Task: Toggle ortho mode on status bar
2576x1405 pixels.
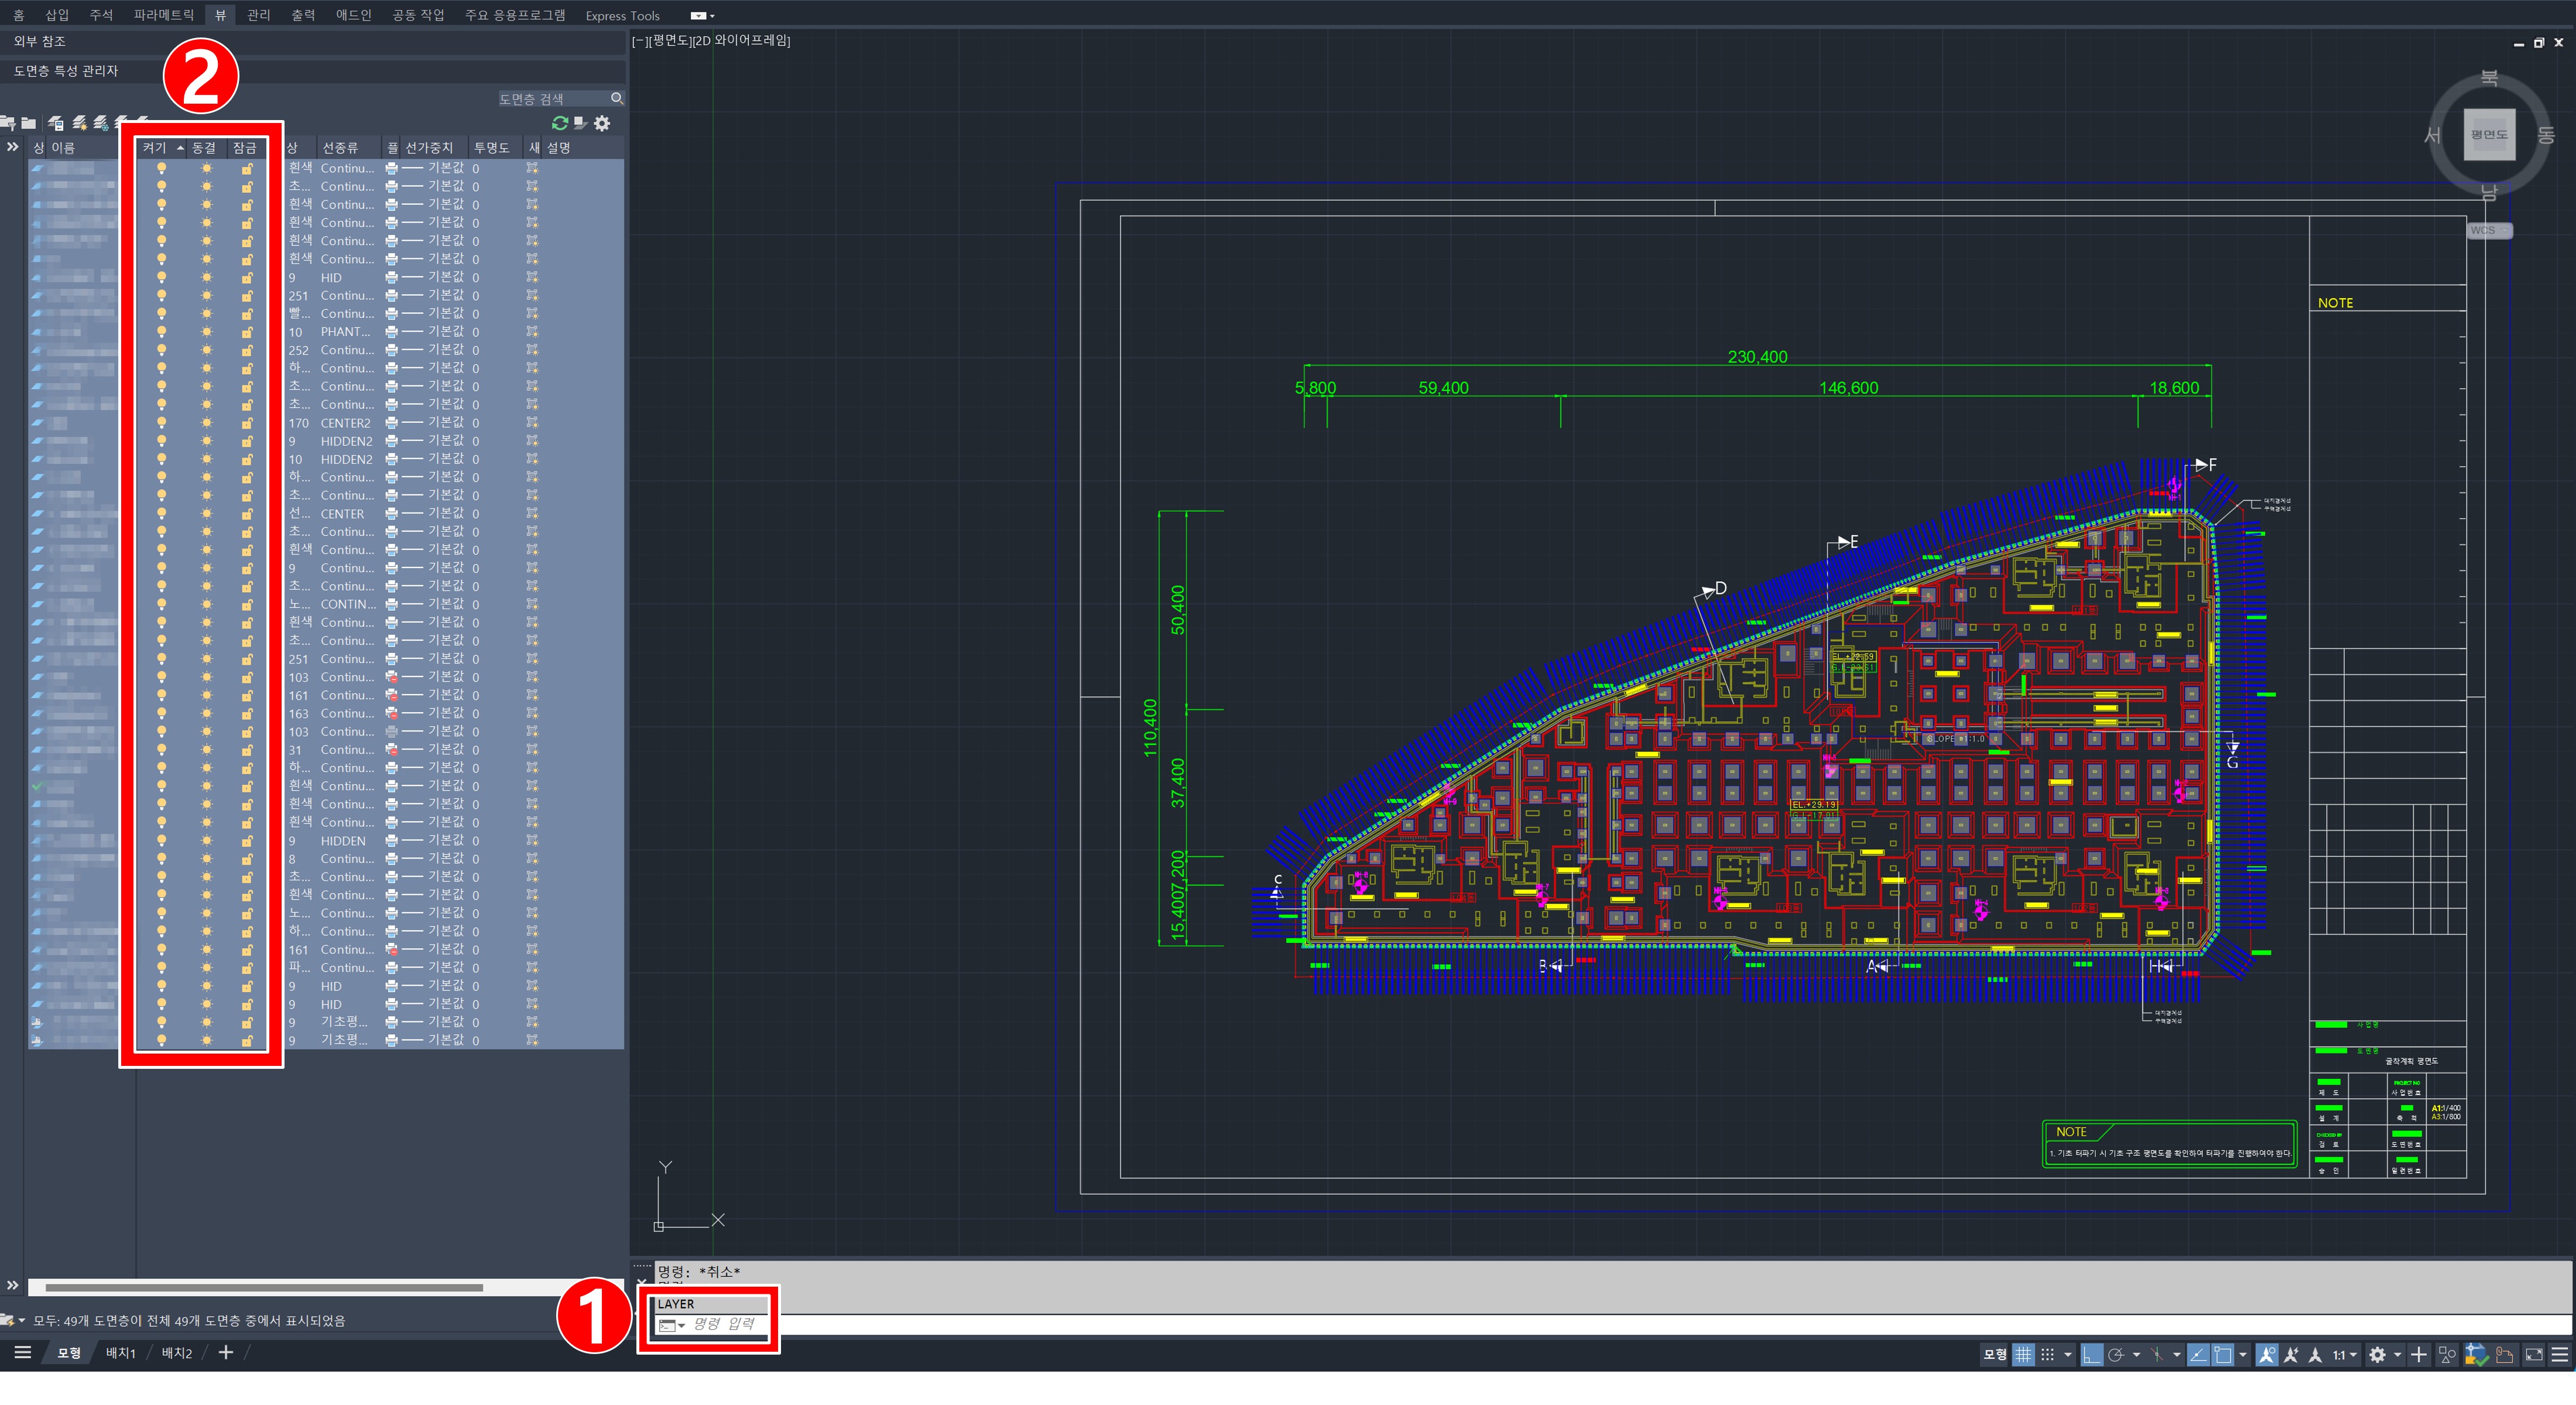Action: [2091, 1355]
